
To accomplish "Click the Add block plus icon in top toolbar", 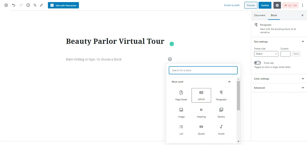I will click(6, 5).
